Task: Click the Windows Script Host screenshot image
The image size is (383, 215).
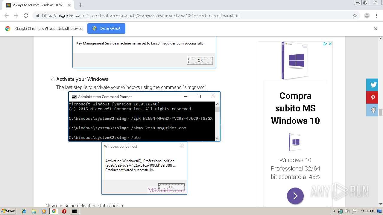Action: [x=144, y=168]
